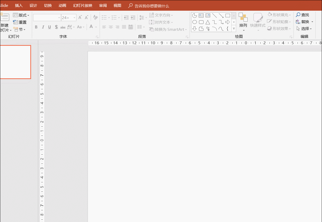Click the Replace (替换) button
Image resolution: width=322 pixels, height=222 pixels.
coord(304,22)
